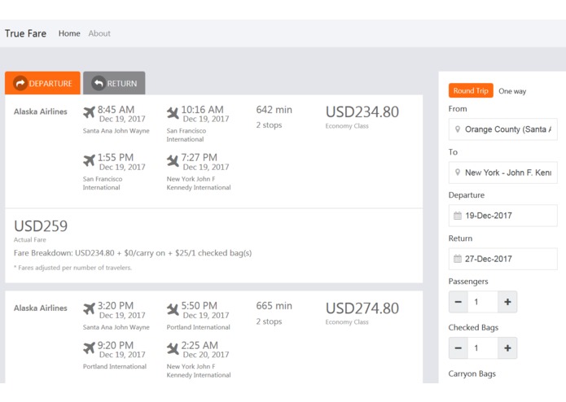
Task: Click the Passengers count value field
Action: click(483, 302)
